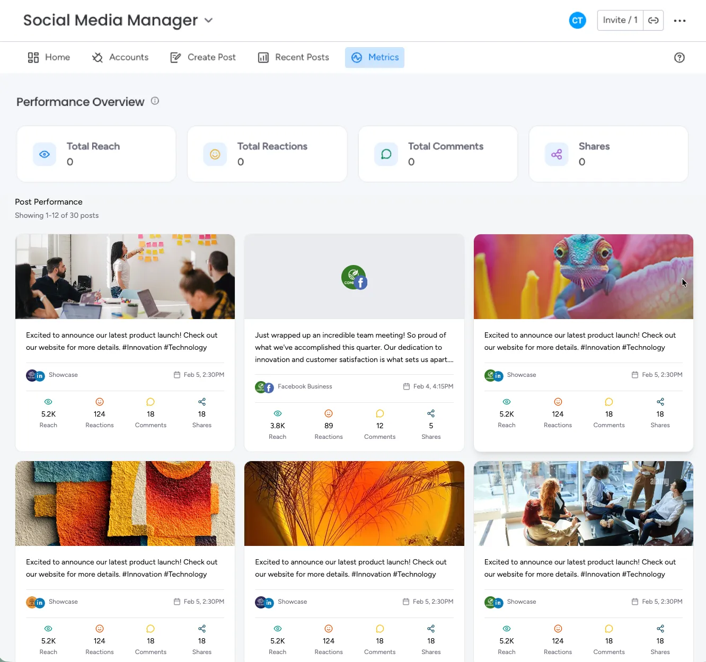The image size is (706, 662).
Task: Select the Metrics tab
Action: tap(375, 57)
